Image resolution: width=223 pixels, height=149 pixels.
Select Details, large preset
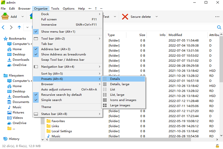pyautogui.click(x=120, y=84)
